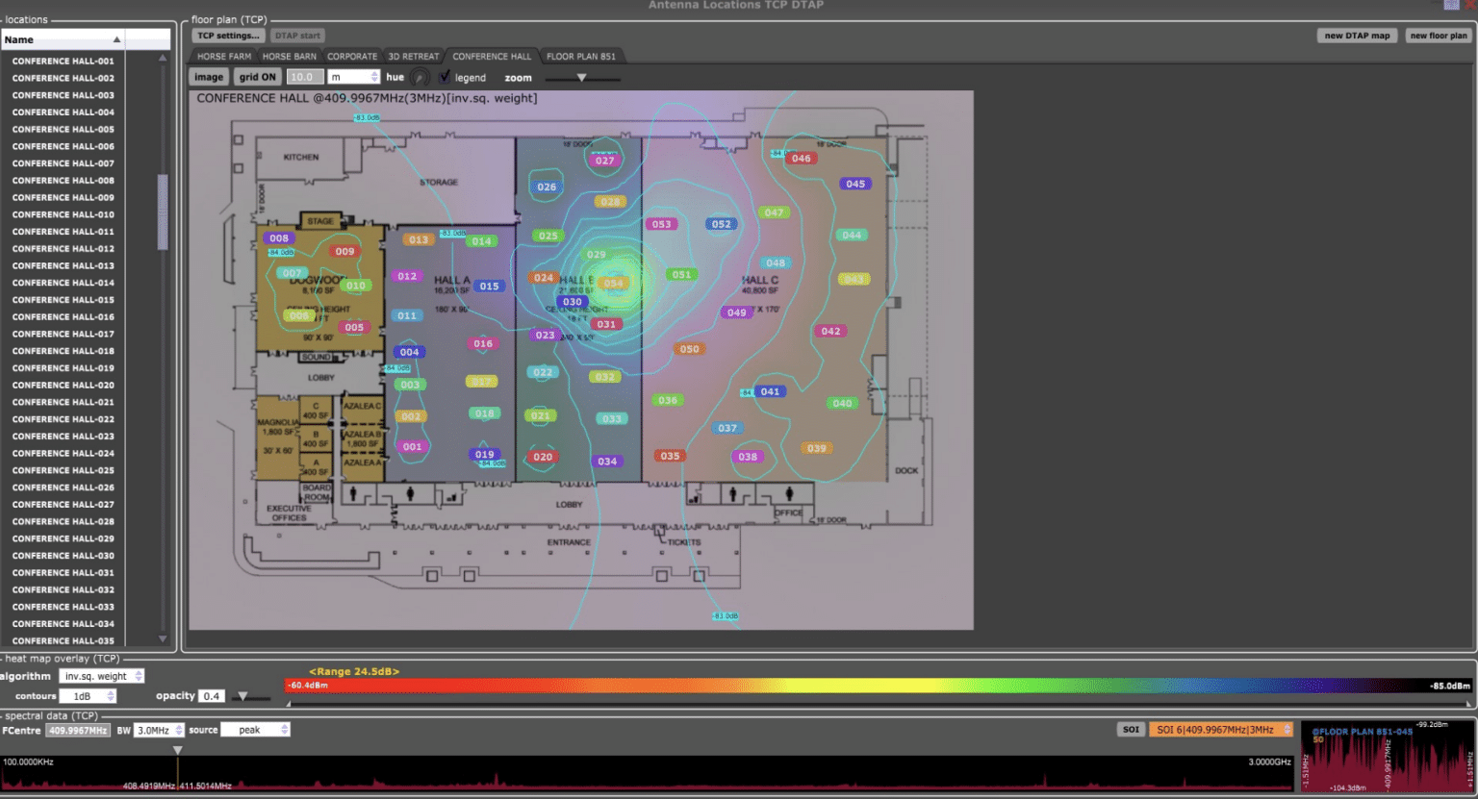Turn off grid with the grid ON toggle
Screen dimensions: 1478x799
(x=256, y=77)
